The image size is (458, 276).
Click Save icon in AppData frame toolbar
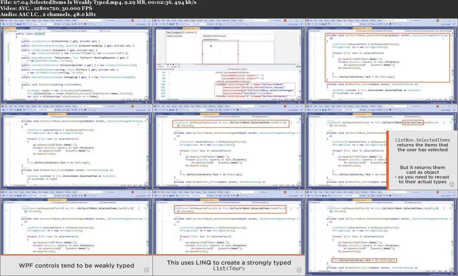point(18,24)
